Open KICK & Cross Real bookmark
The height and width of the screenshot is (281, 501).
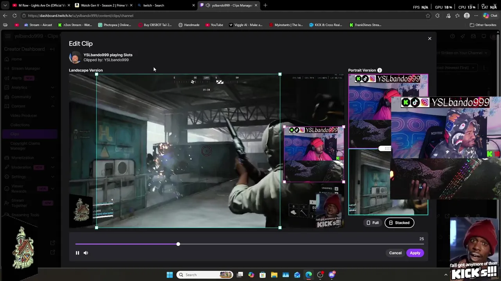coord(326,25)
